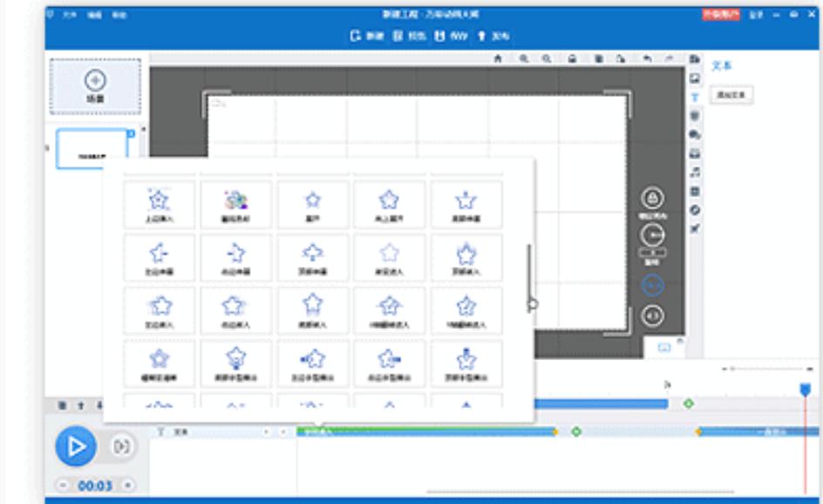Click the green entrance effect bar on track

425,432
